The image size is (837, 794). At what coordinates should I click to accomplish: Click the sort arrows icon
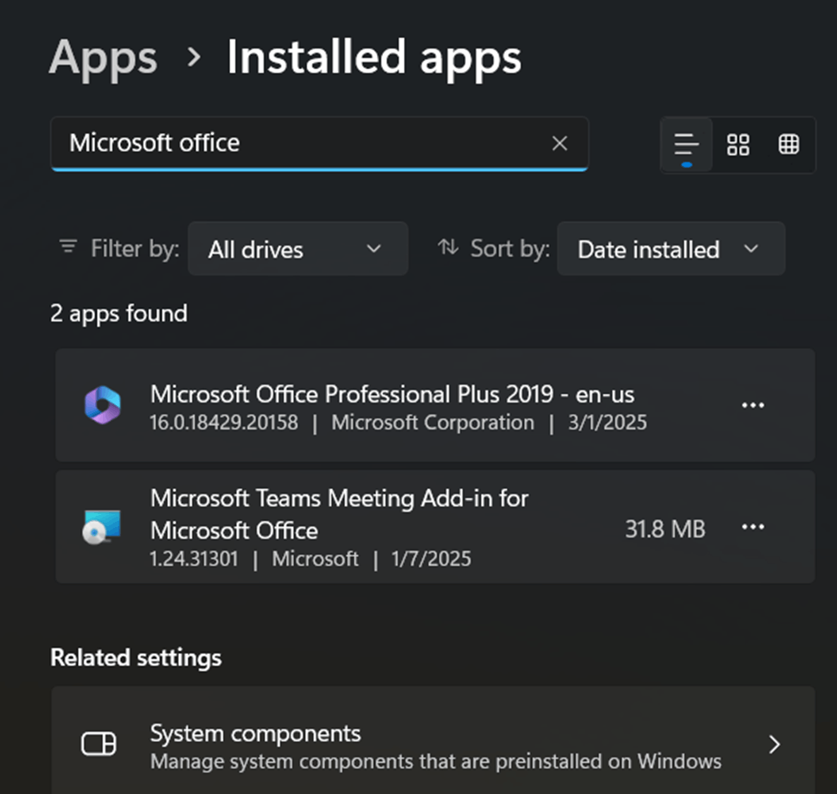point(448,247)
